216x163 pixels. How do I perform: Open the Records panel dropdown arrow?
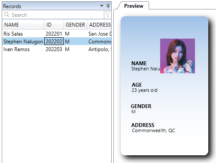coord(102,6)
